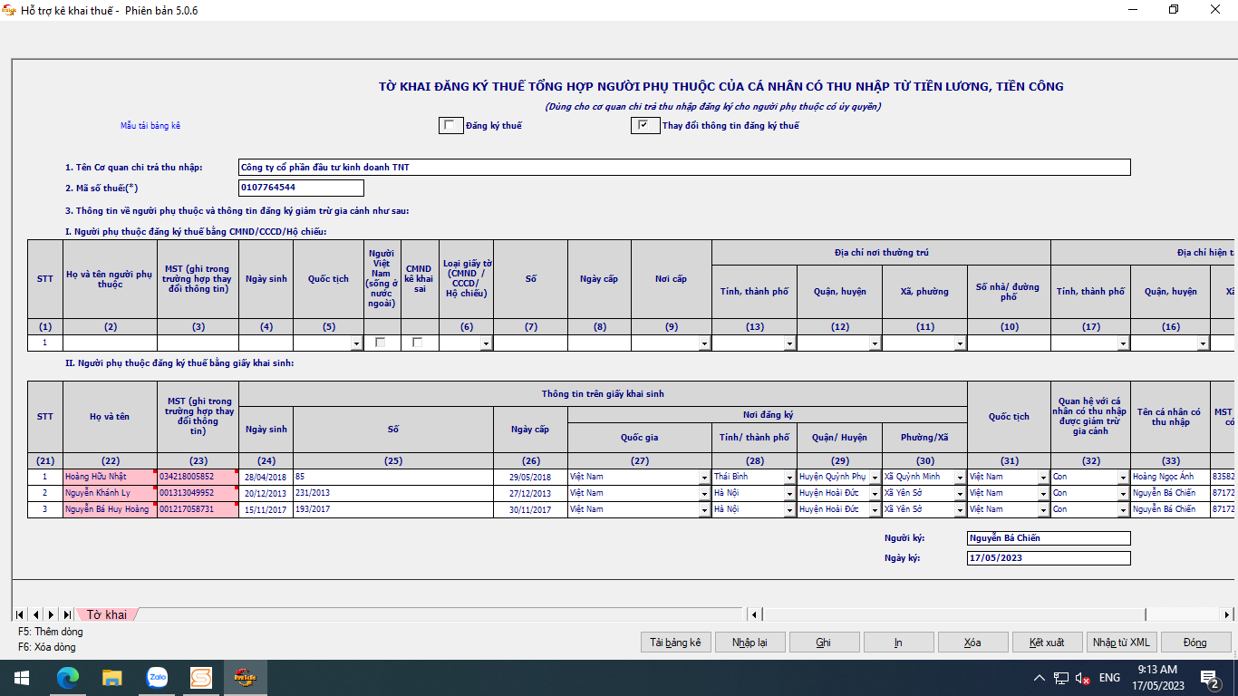
Task: Tick the 'Đăng ký thuế' checkbox
Action: (450, 126)
